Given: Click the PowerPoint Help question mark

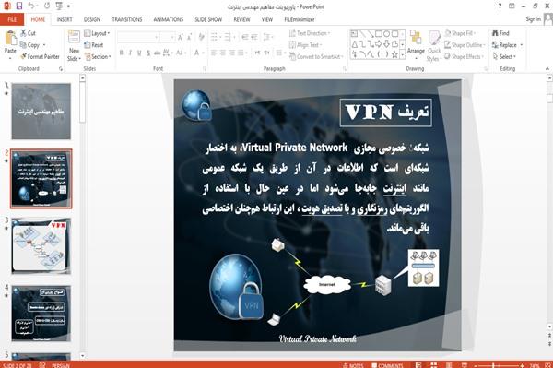Looking at the screenshot, I should tap(500, 6).
